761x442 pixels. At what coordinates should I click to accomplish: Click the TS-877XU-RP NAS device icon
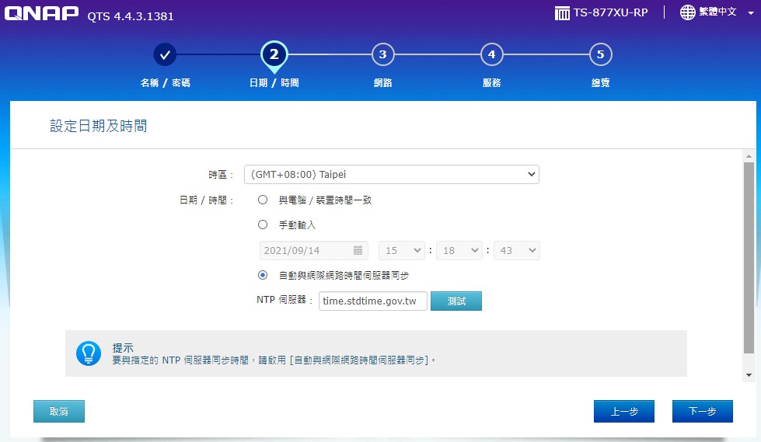(563, 13)
